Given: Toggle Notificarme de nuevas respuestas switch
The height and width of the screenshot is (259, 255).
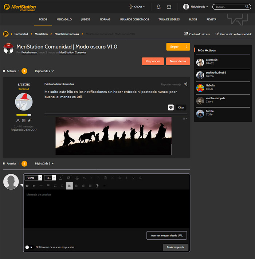Looking at the screenshot, I should tap(29, 247).
